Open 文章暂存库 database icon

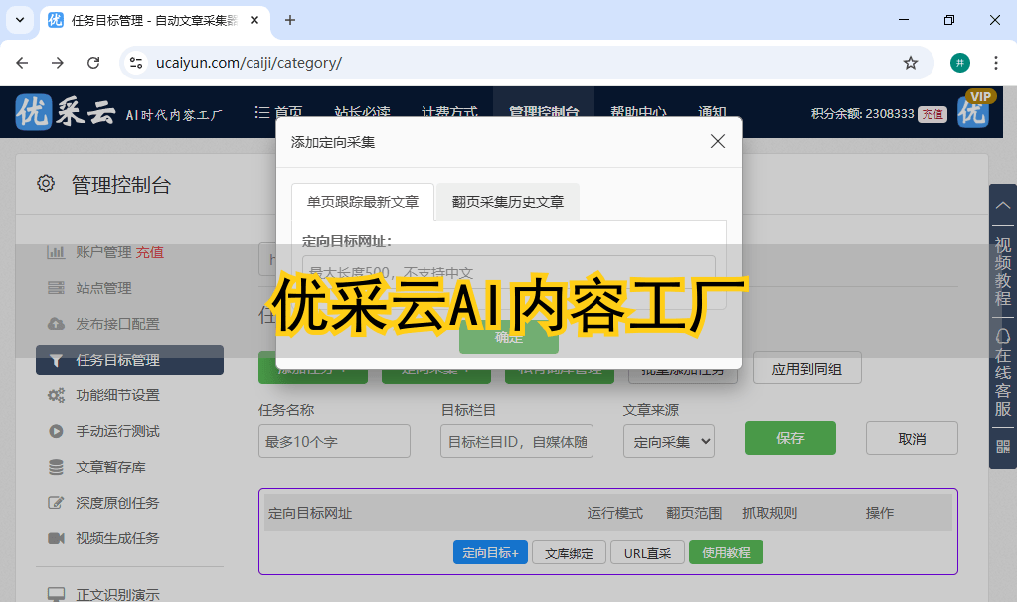click(x=57, y=467)
